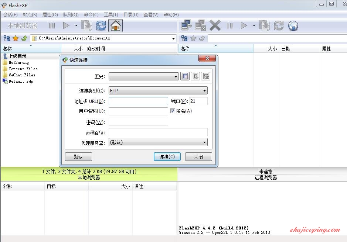The height and width of the screenshot is (242, 347).
Task: Open the 目录(D) menu
Action: (x=131, y=15)
